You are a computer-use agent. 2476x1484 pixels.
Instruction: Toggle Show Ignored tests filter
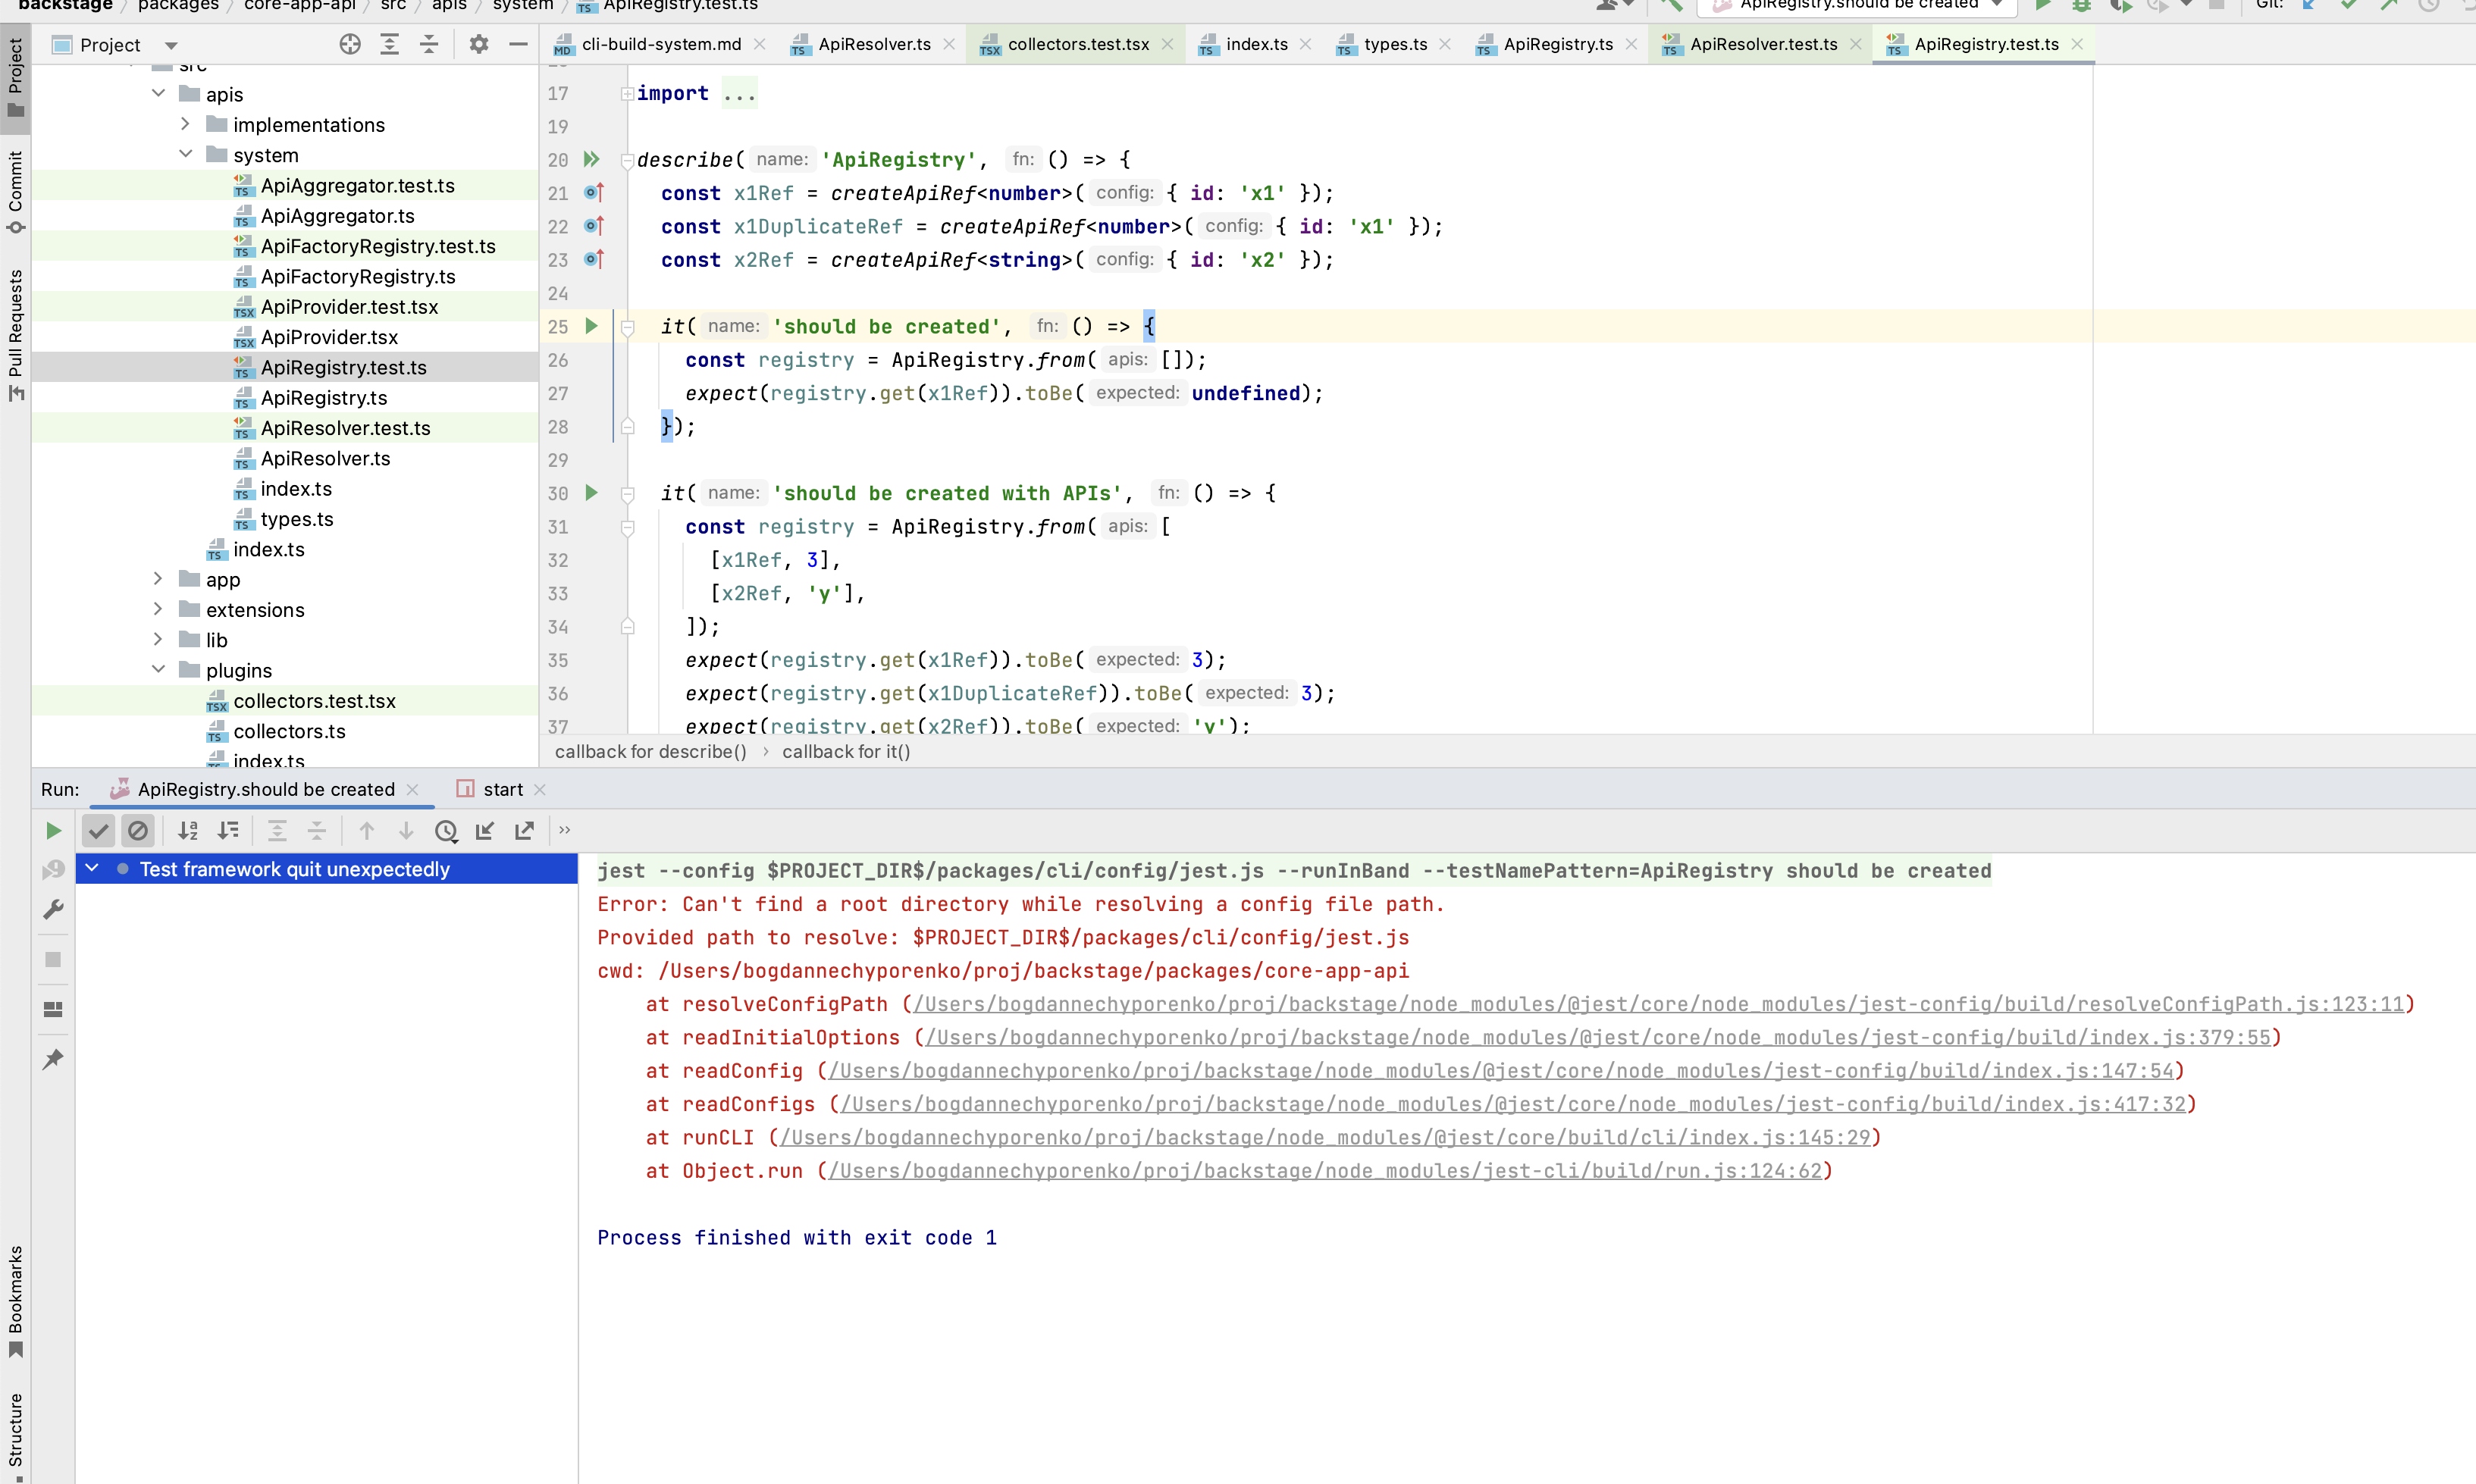point(138,830)
